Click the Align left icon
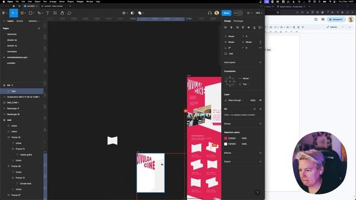 click(x=225, y=28)
